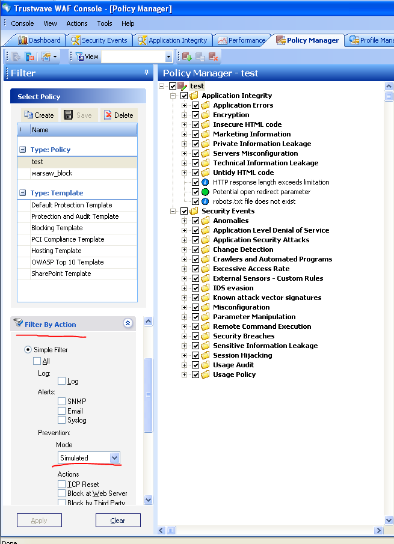The width and height of the screenshot is (394, 544).
Task: Collapse the Filter By Action section chevron
Action: 128,323
